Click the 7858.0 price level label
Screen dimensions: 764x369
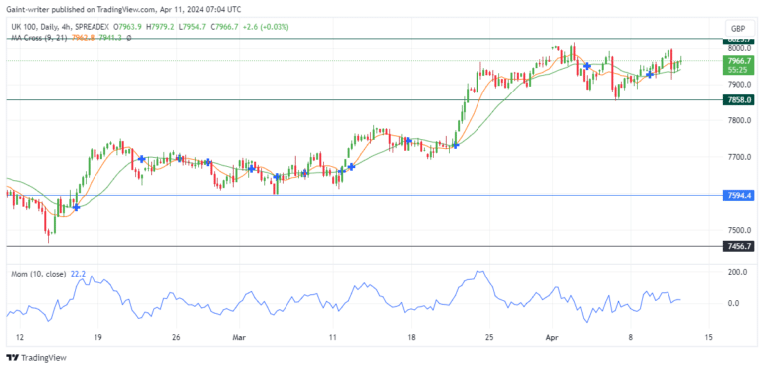coord(740,99)
